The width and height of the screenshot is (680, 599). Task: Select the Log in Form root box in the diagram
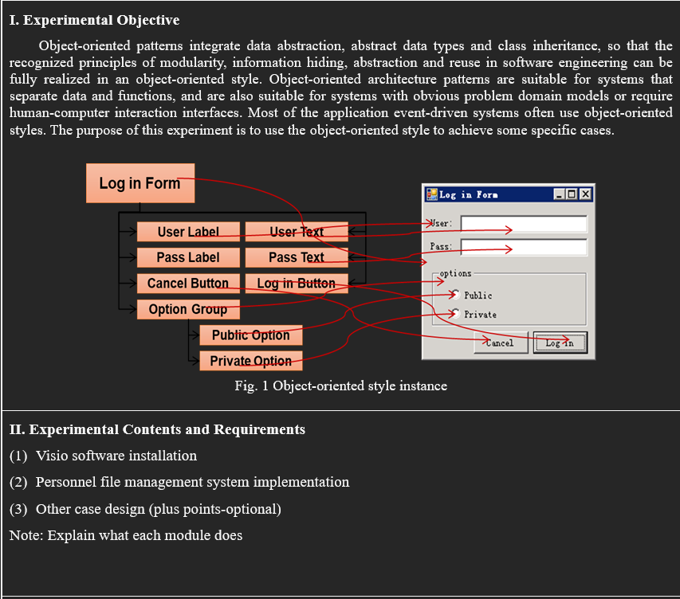coord(140,183)
